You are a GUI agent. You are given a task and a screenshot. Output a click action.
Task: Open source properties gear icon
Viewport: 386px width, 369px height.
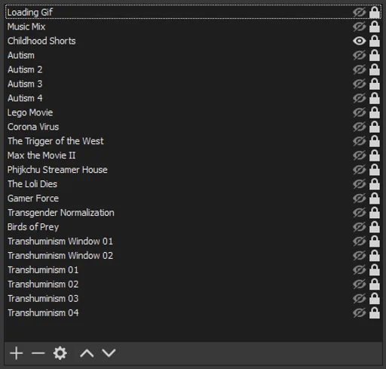point(60,353)
